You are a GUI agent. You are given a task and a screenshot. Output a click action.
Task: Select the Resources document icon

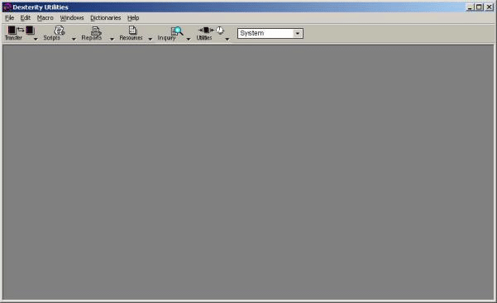click(x=132, y=30)
